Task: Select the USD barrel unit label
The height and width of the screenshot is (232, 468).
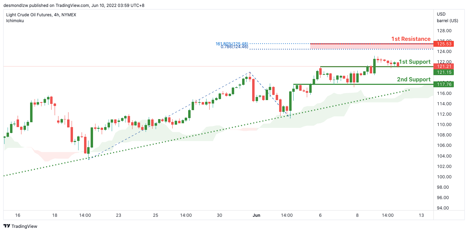Action: [447, 17]
